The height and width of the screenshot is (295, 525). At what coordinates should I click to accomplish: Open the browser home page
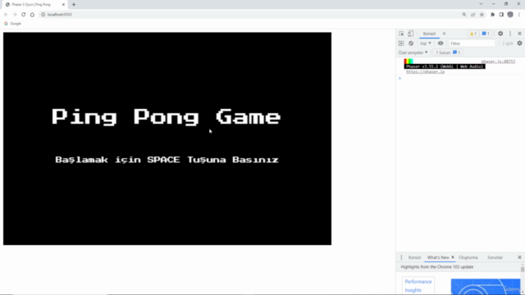[x=32, y=15]
